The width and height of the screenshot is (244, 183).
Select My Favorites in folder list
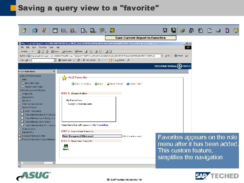[x=74, y=100]
